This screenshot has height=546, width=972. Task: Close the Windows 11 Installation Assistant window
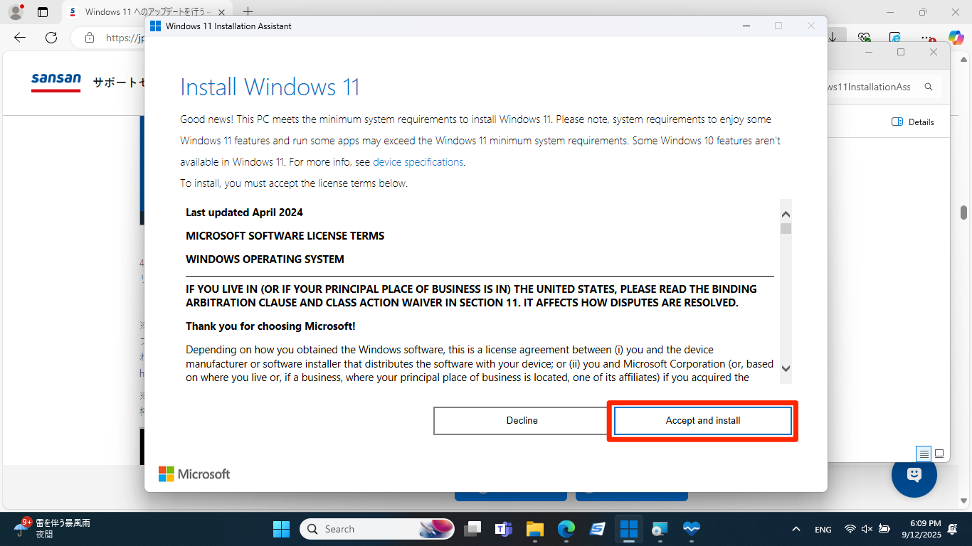coord(811,26)
